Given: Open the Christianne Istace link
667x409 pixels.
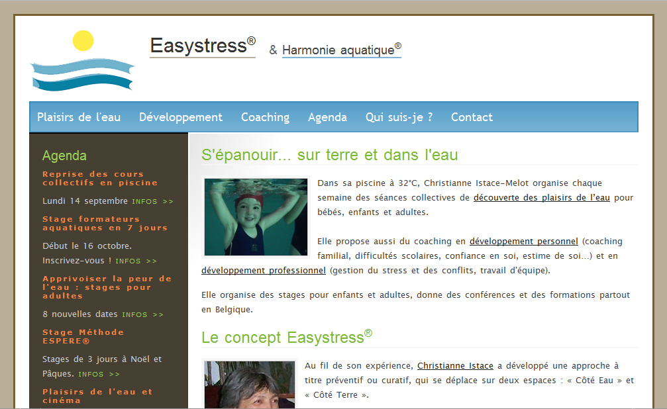Looking at the screenshot, I should 455,366.
